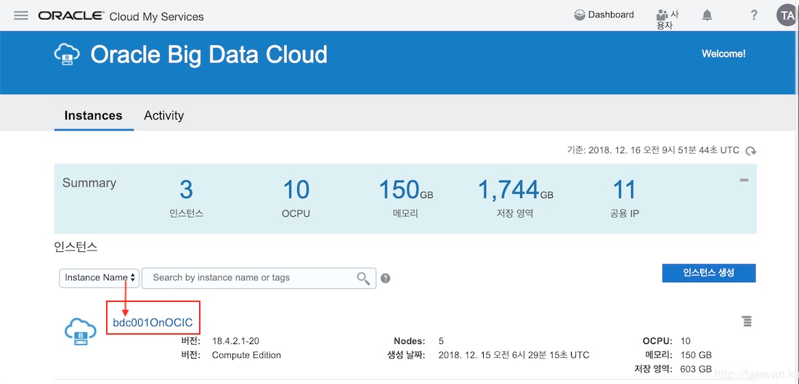799x384 pixels.
Task: Click the instance 메모리 value 150 GB
Action: 696,355
